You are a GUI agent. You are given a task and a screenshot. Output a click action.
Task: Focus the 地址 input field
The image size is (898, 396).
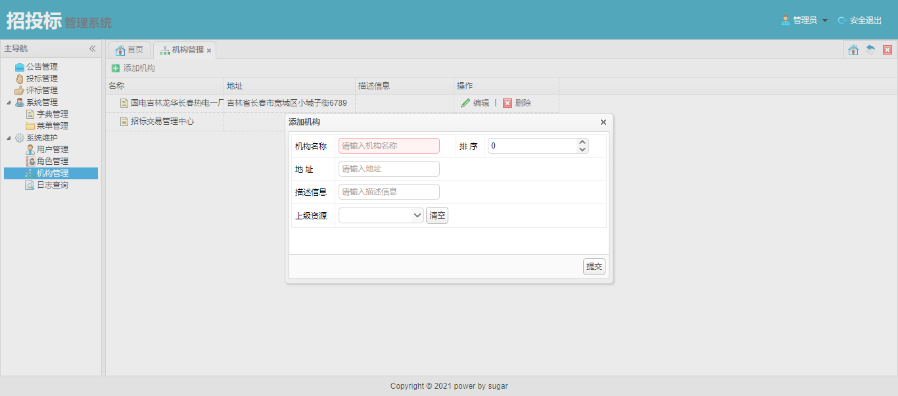tap(389, 169)
